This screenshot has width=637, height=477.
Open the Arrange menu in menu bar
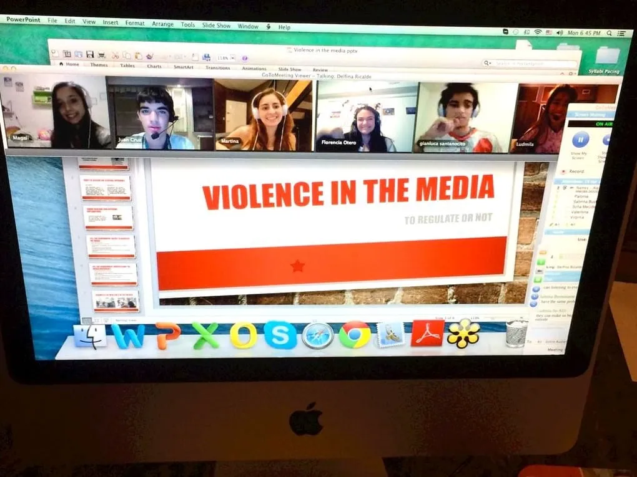(162, 24)
